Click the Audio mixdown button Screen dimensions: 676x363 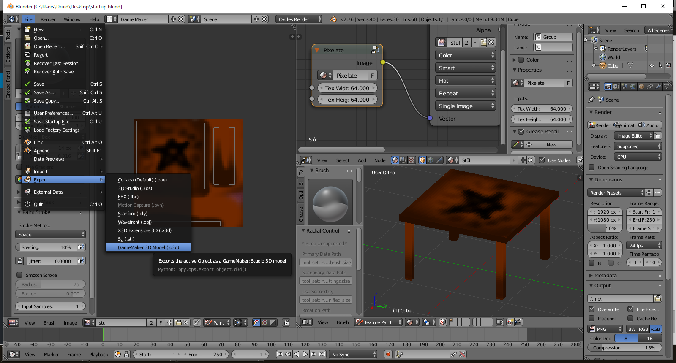[x=649, y=125]
